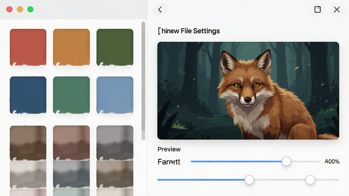Pick the beige-tan texture thumbnail

[115, 175]
